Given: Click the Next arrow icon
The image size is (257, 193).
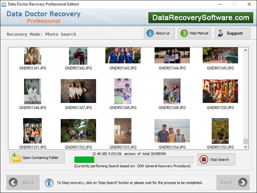Looking at the screenshot, I should (x=243, y=183).
